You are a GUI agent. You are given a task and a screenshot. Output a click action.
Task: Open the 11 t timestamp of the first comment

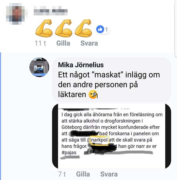pyautogui.click(x=40, y=43)
